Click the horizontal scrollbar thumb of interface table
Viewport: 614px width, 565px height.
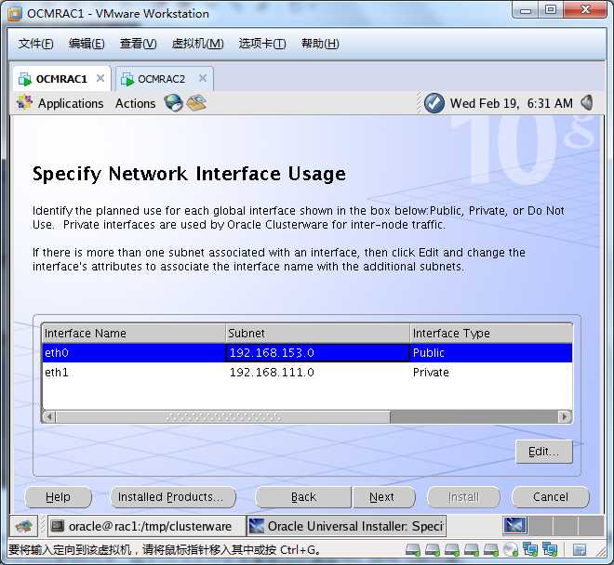pos(223,417)
